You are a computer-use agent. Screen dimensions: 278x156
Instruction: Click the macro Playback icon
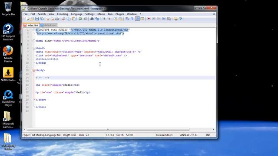pyautogui.click(x=159, y=19)
